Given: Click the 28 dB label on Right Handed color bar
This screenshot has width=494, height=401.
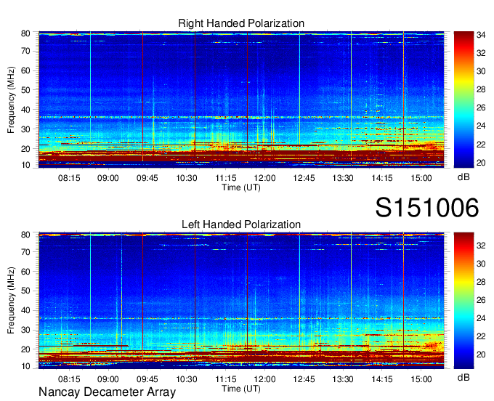Looking at the screenshot, I should 481,90.
